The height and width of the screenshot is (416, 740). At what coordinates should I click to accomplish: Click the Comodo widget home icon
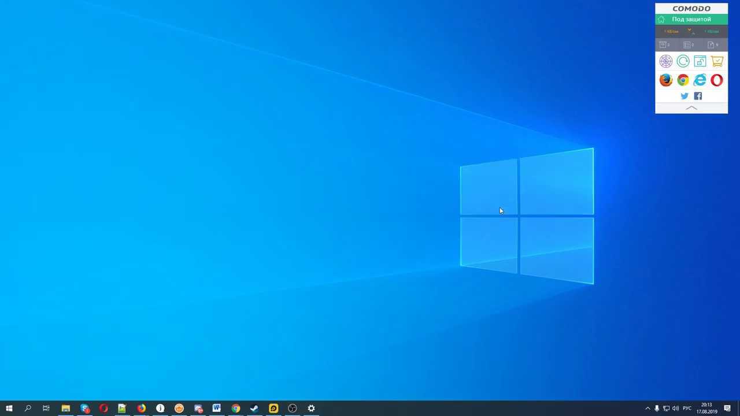tap(661, 19)
